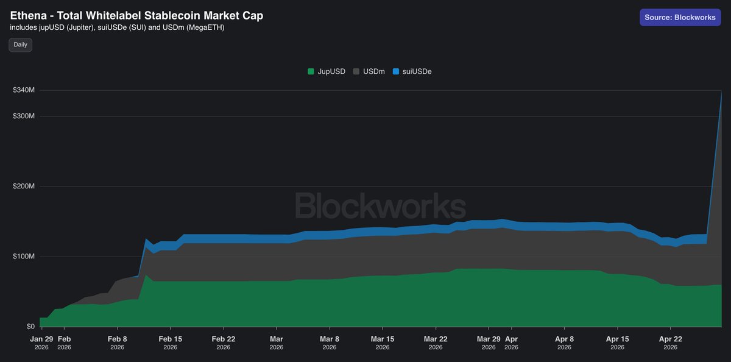Click the subtitle listing jupUSD, suiUSDe and USDm
Screen dimensions: 731x362
click(x=118, y=27)
